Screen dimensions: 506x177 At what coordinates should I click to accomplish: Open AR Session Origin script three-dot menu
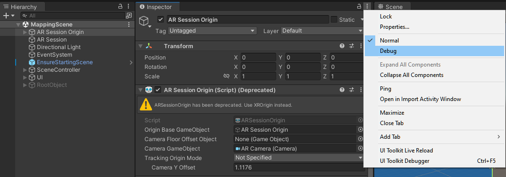coord(361,90)
